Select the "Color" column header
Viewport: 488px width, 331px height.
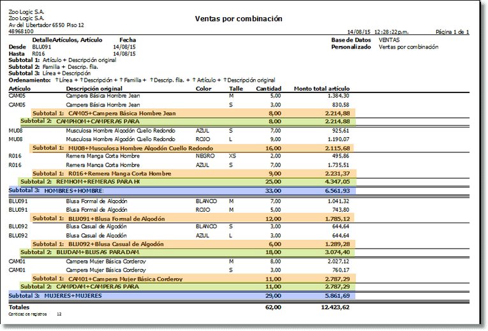click(203, 88)
